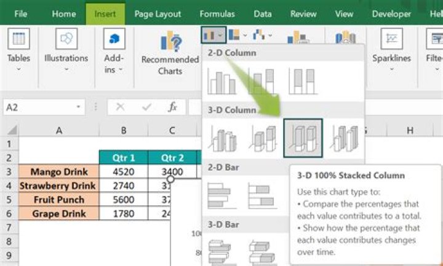Click the Insert Function fx button
Viewport: 443px width, 266px height.
tap(172, 107)
